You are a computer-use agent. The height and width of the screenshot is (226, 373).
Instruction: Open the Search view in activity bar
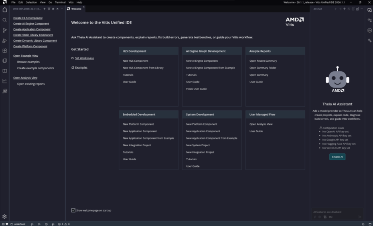pos(4,20)
